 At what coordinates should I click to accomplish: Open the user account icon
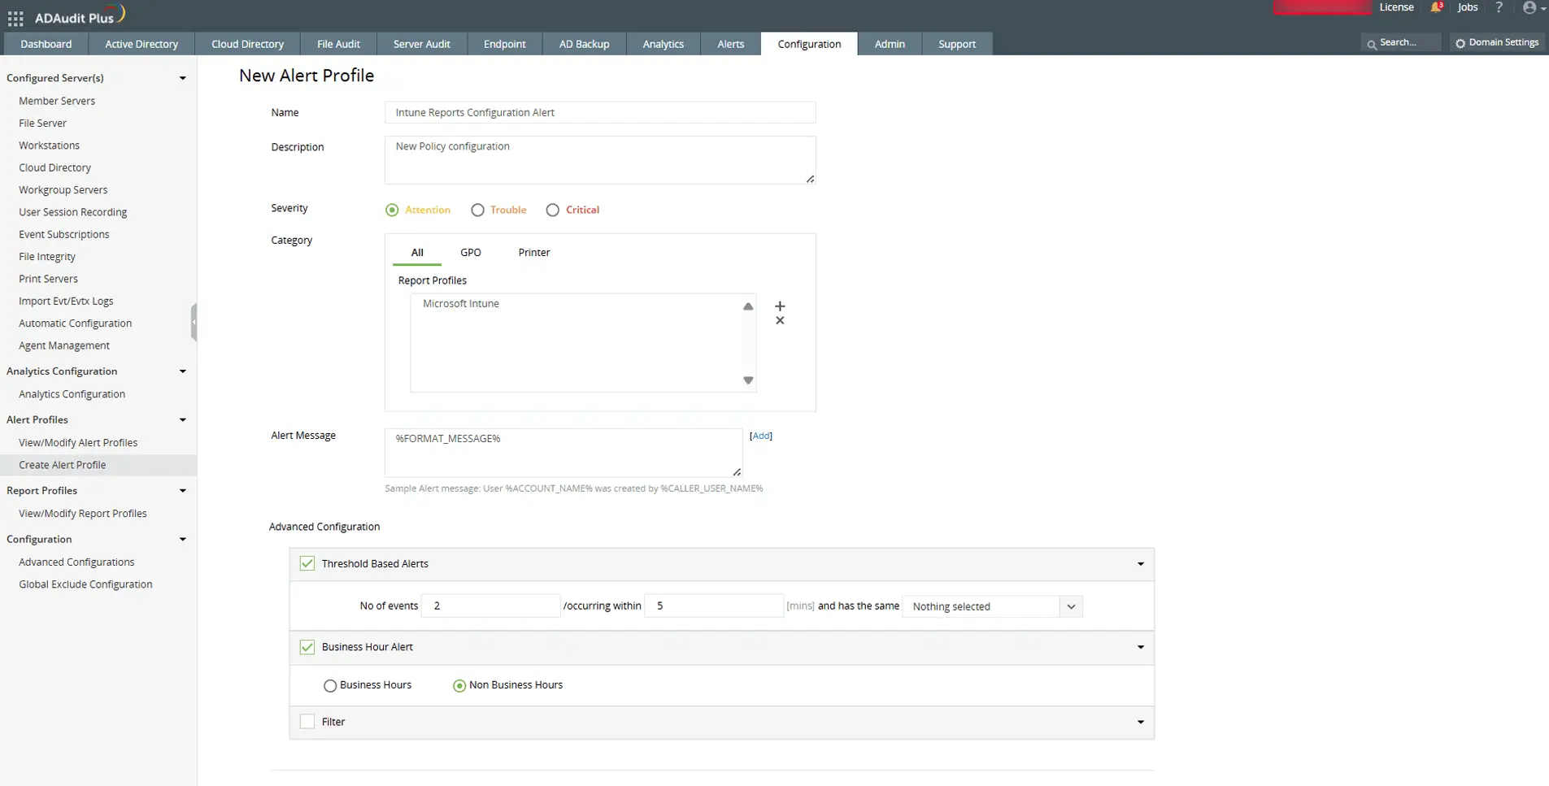coord(1529,8)
